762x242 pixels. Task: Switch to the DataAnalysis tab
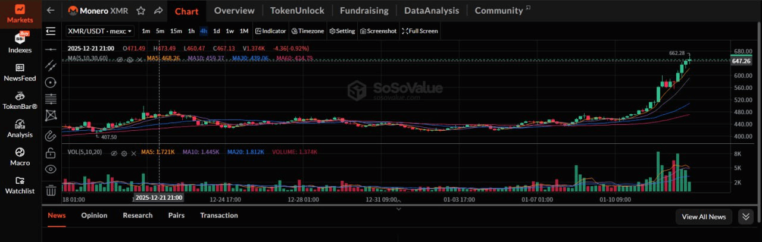pos(432,11)
